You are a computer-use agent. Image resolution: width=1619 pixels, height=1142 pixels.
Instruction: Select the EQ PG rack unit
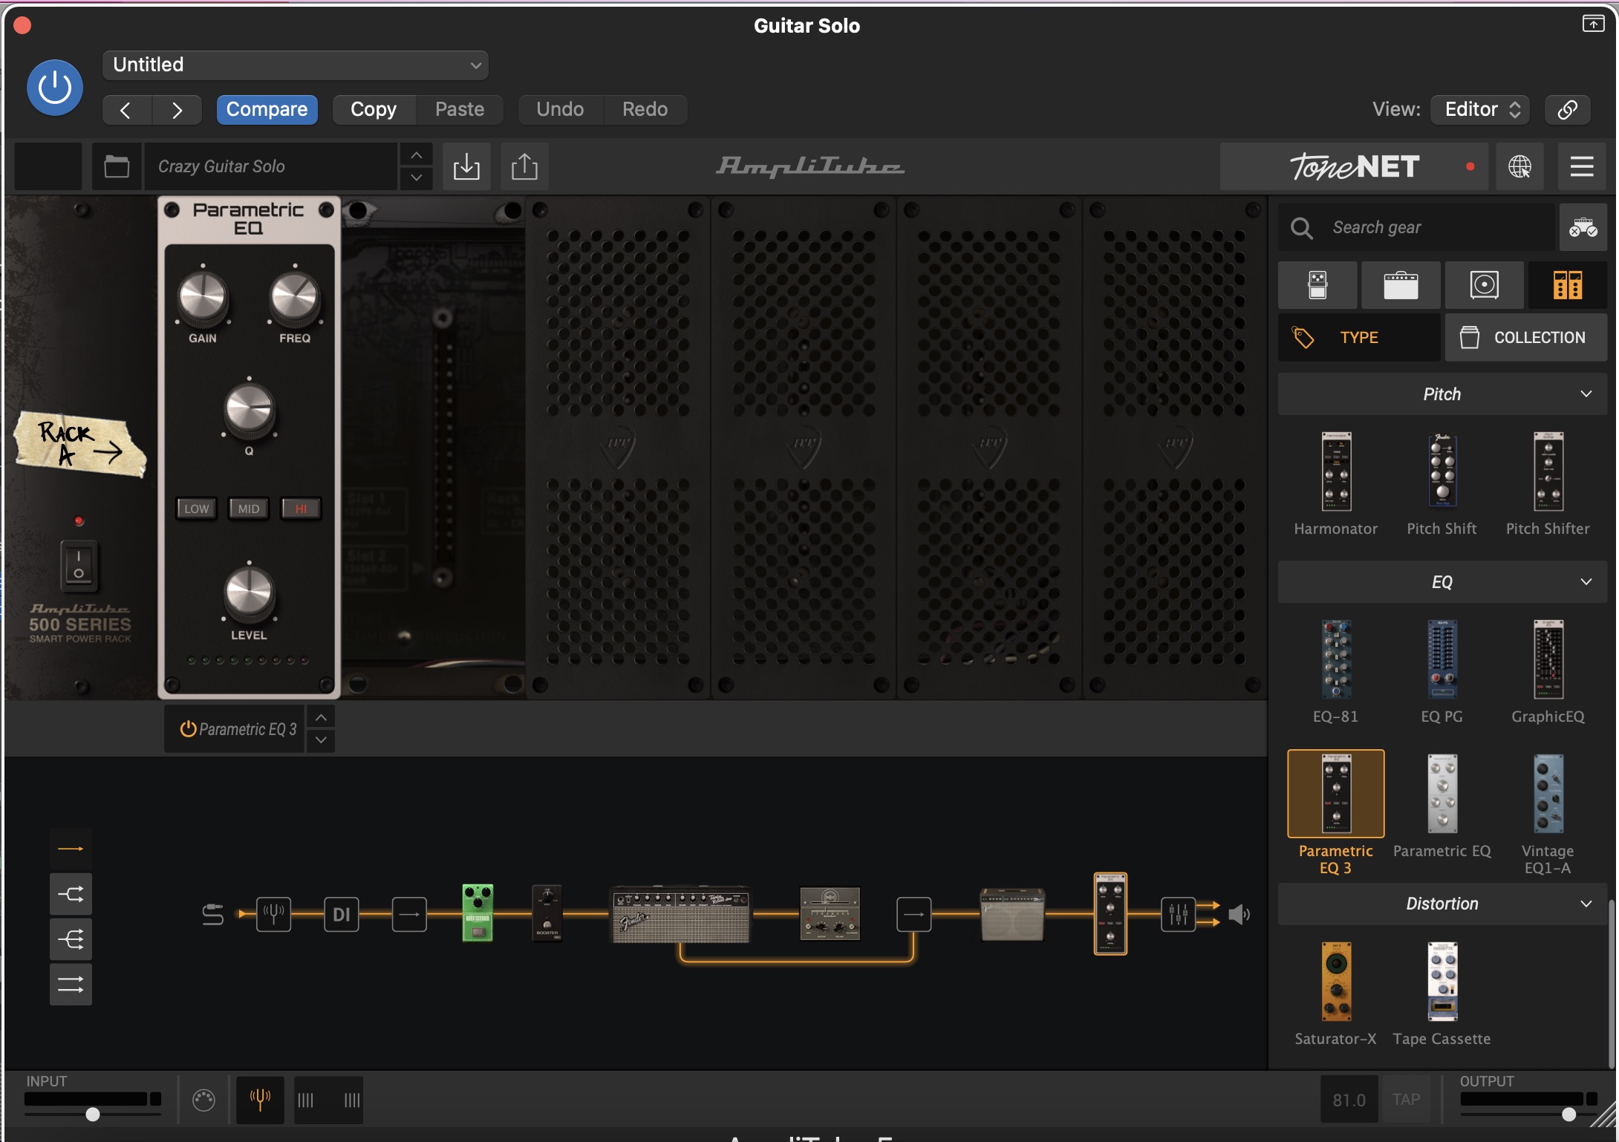1442,671
